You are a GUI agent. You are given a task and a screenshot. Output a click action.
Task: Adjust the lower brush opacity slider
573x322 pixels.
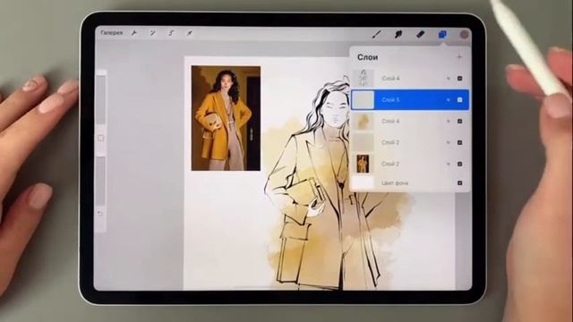(101, 181)
